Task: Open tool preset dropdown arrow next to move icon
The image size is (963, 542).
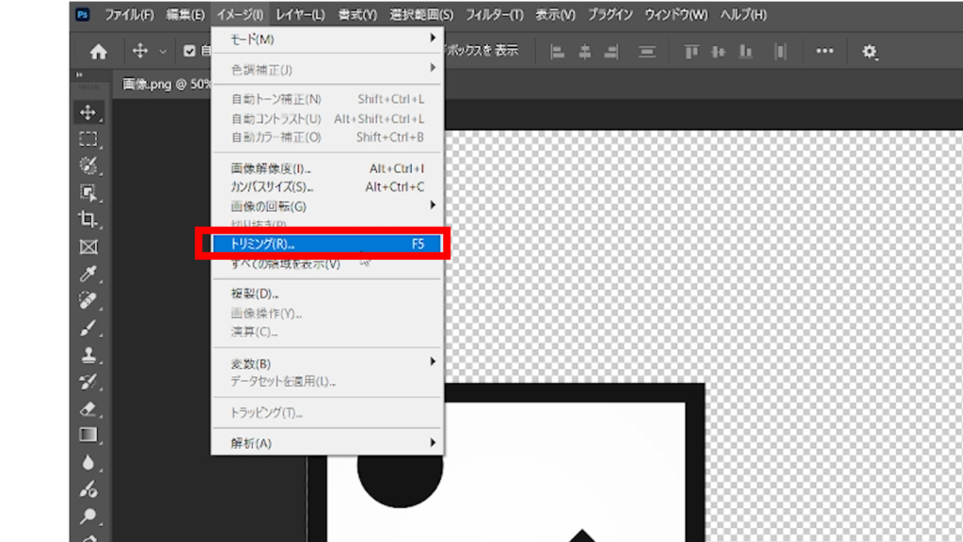Action: pyautogui.click(x=163, y=52)
